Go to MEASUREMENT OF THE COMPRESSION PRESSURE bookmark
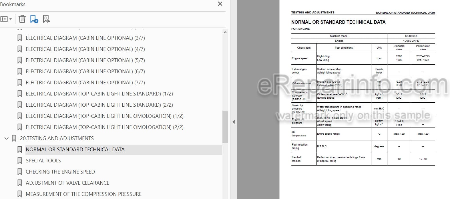 click(83, 194)
